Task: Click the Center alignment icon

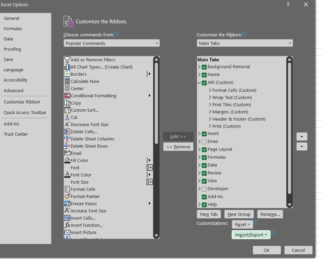Action: point(67,88)
